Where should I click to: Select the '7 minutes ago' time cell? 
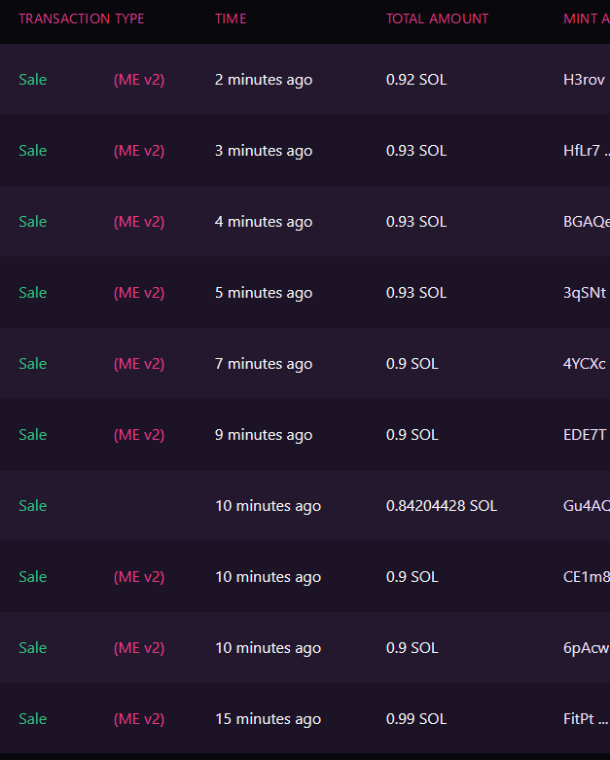(x=264, y=364)
